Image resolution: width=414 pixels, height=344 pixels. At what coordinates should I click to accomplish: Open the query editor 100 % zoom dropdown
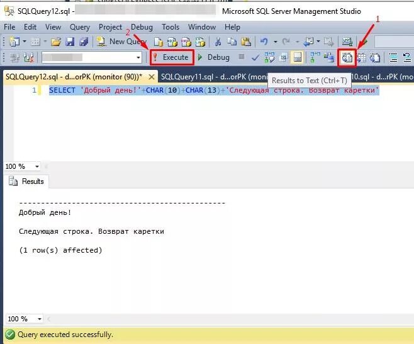(37, 166)
